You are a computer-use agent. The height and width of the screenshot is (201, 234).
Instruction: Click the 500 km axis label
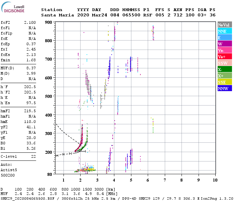(x=48, y=96)
